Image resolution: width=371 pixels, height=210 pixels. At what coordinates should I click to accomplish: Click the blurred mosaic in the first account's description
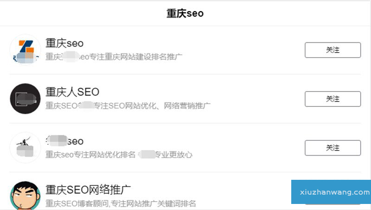69,57
